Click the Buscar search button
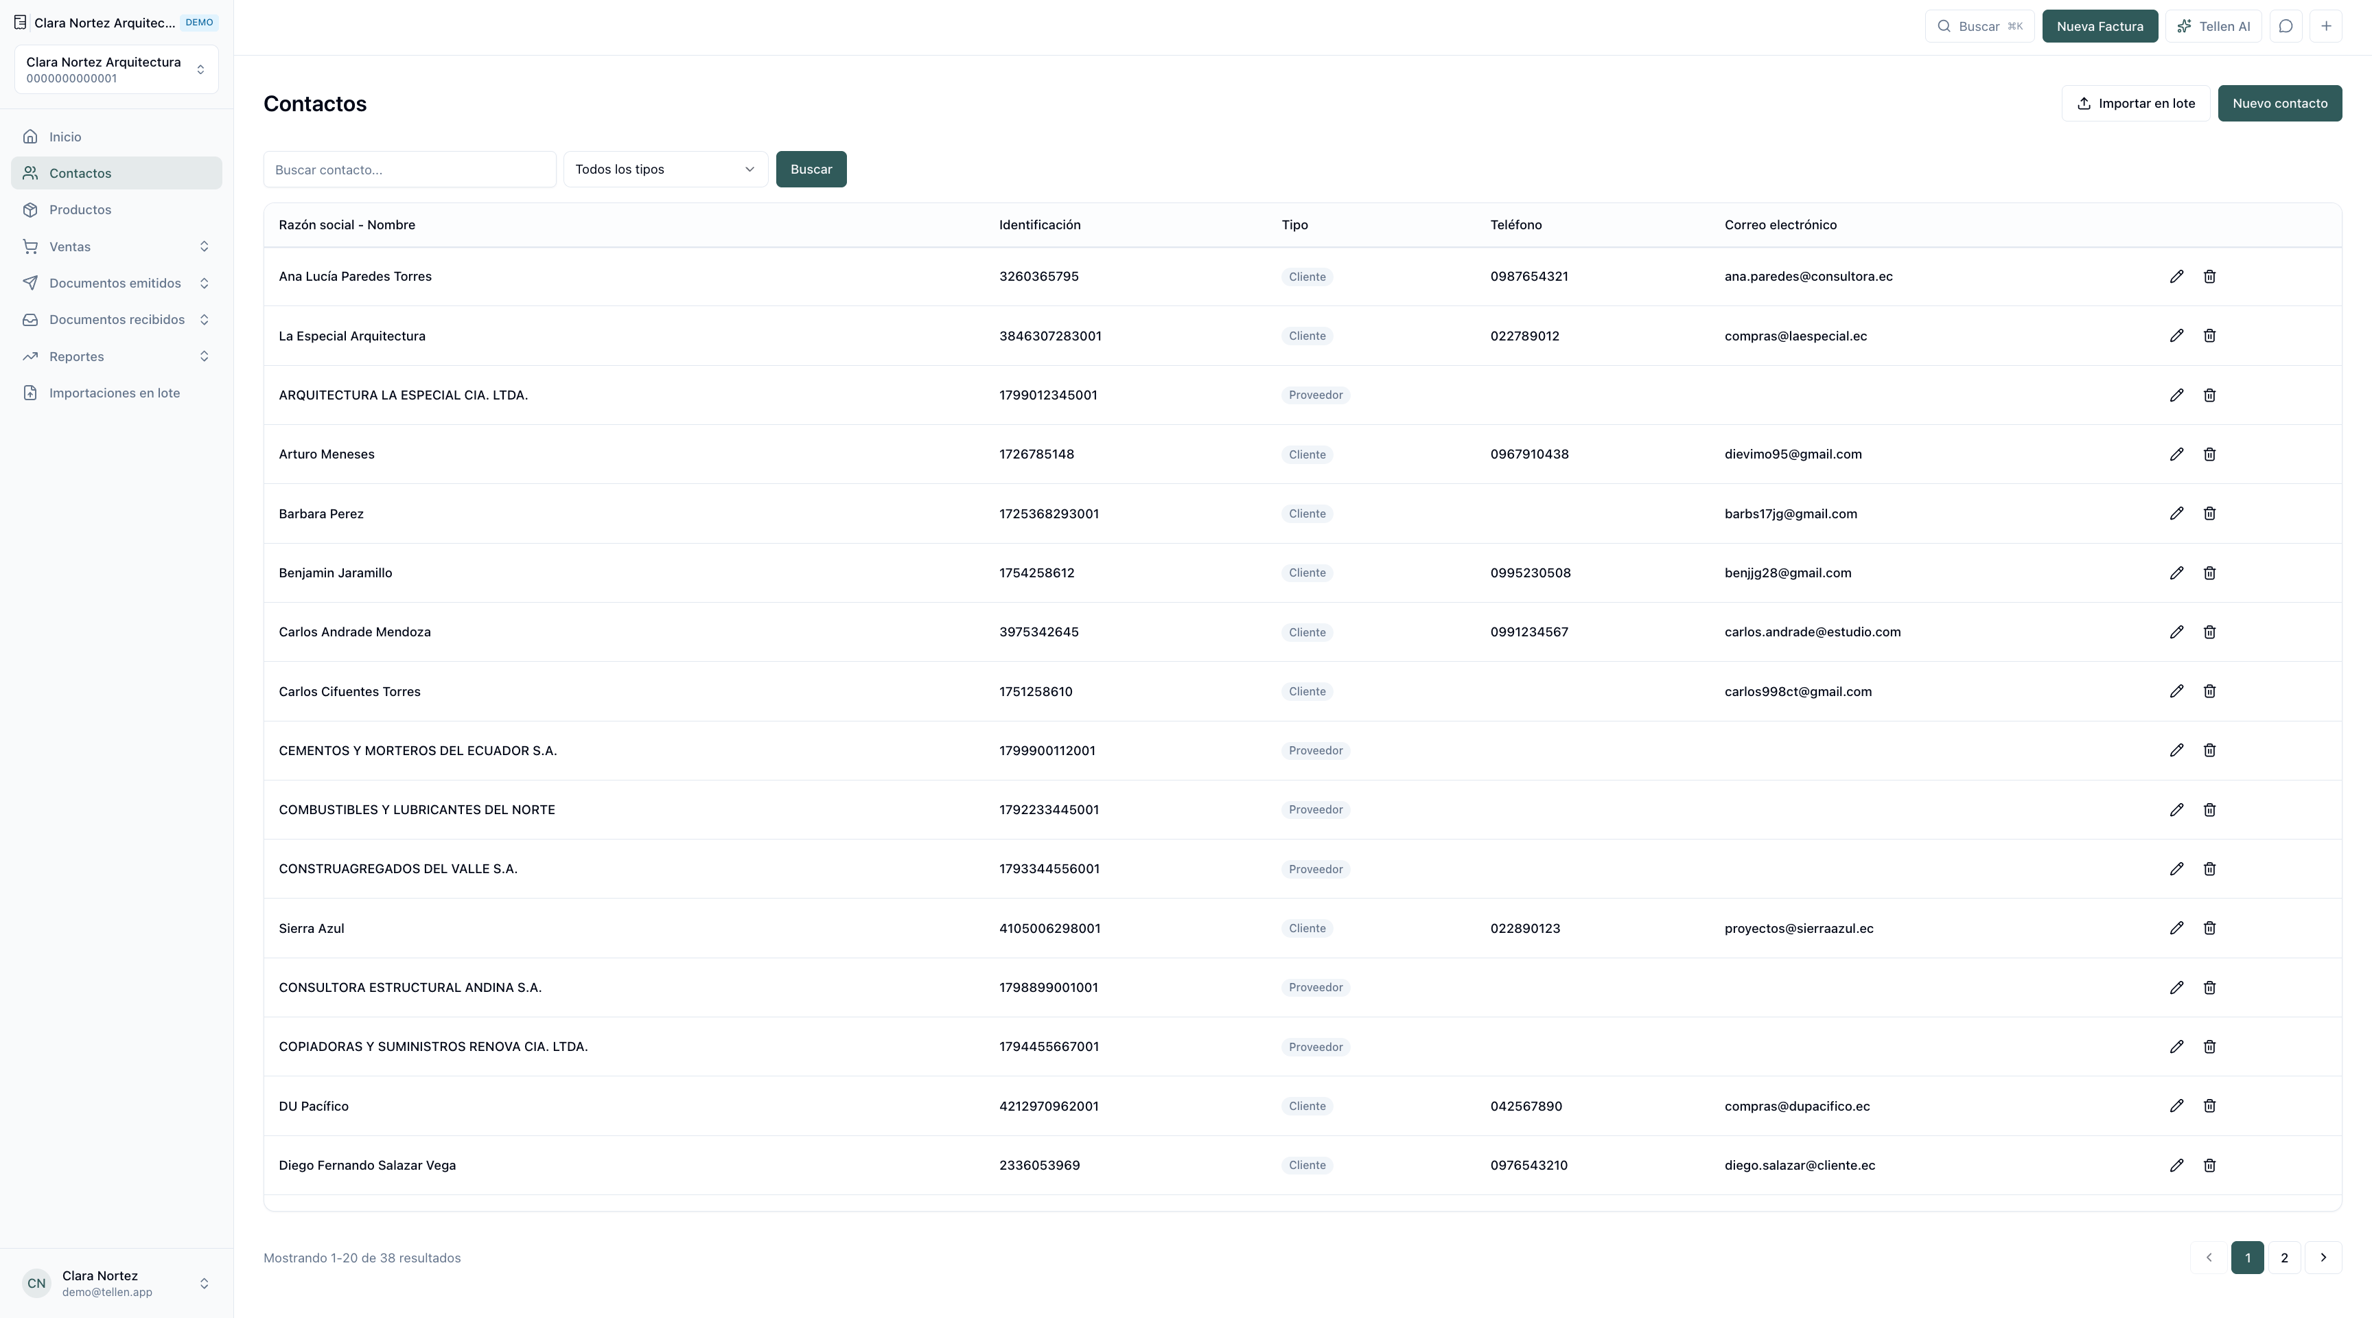2372x1318 pixels. (x=811, y=170)
